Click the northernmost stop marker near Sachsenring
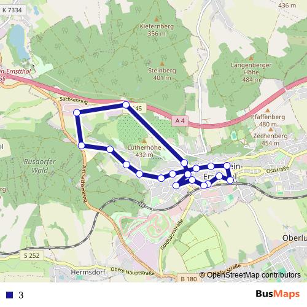 click(126, 105)
